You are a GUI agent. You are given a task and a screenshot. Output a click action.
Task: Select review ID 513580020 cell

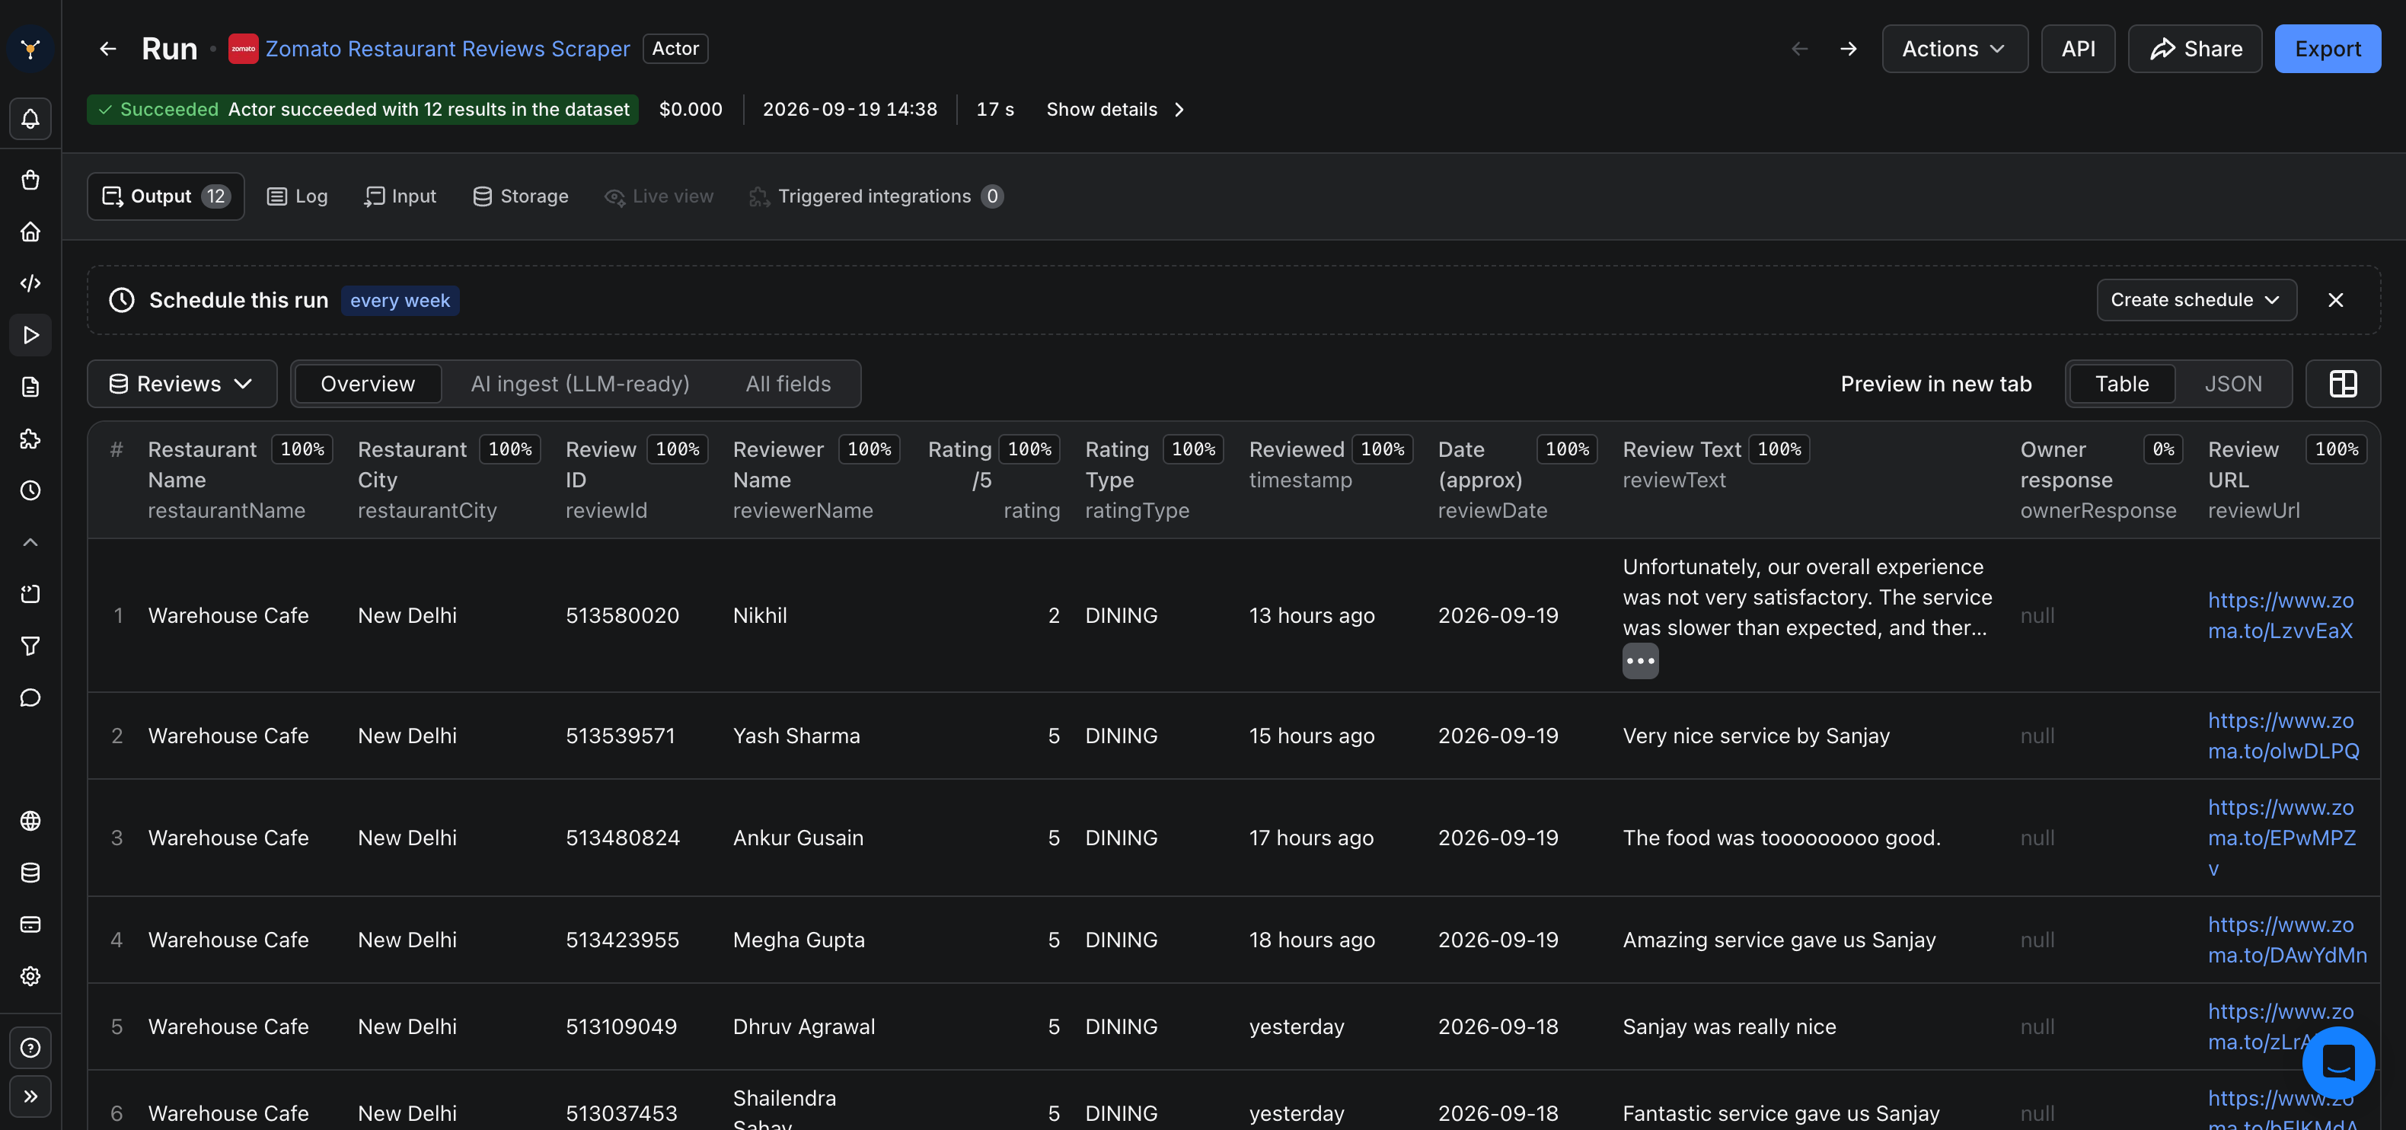tap(622, 615)
